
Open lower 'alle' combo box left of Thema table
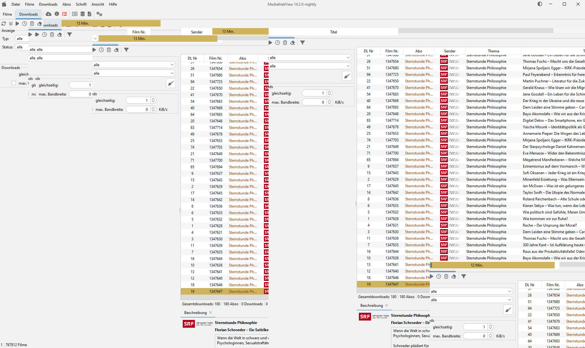click(x=310, y=66)
